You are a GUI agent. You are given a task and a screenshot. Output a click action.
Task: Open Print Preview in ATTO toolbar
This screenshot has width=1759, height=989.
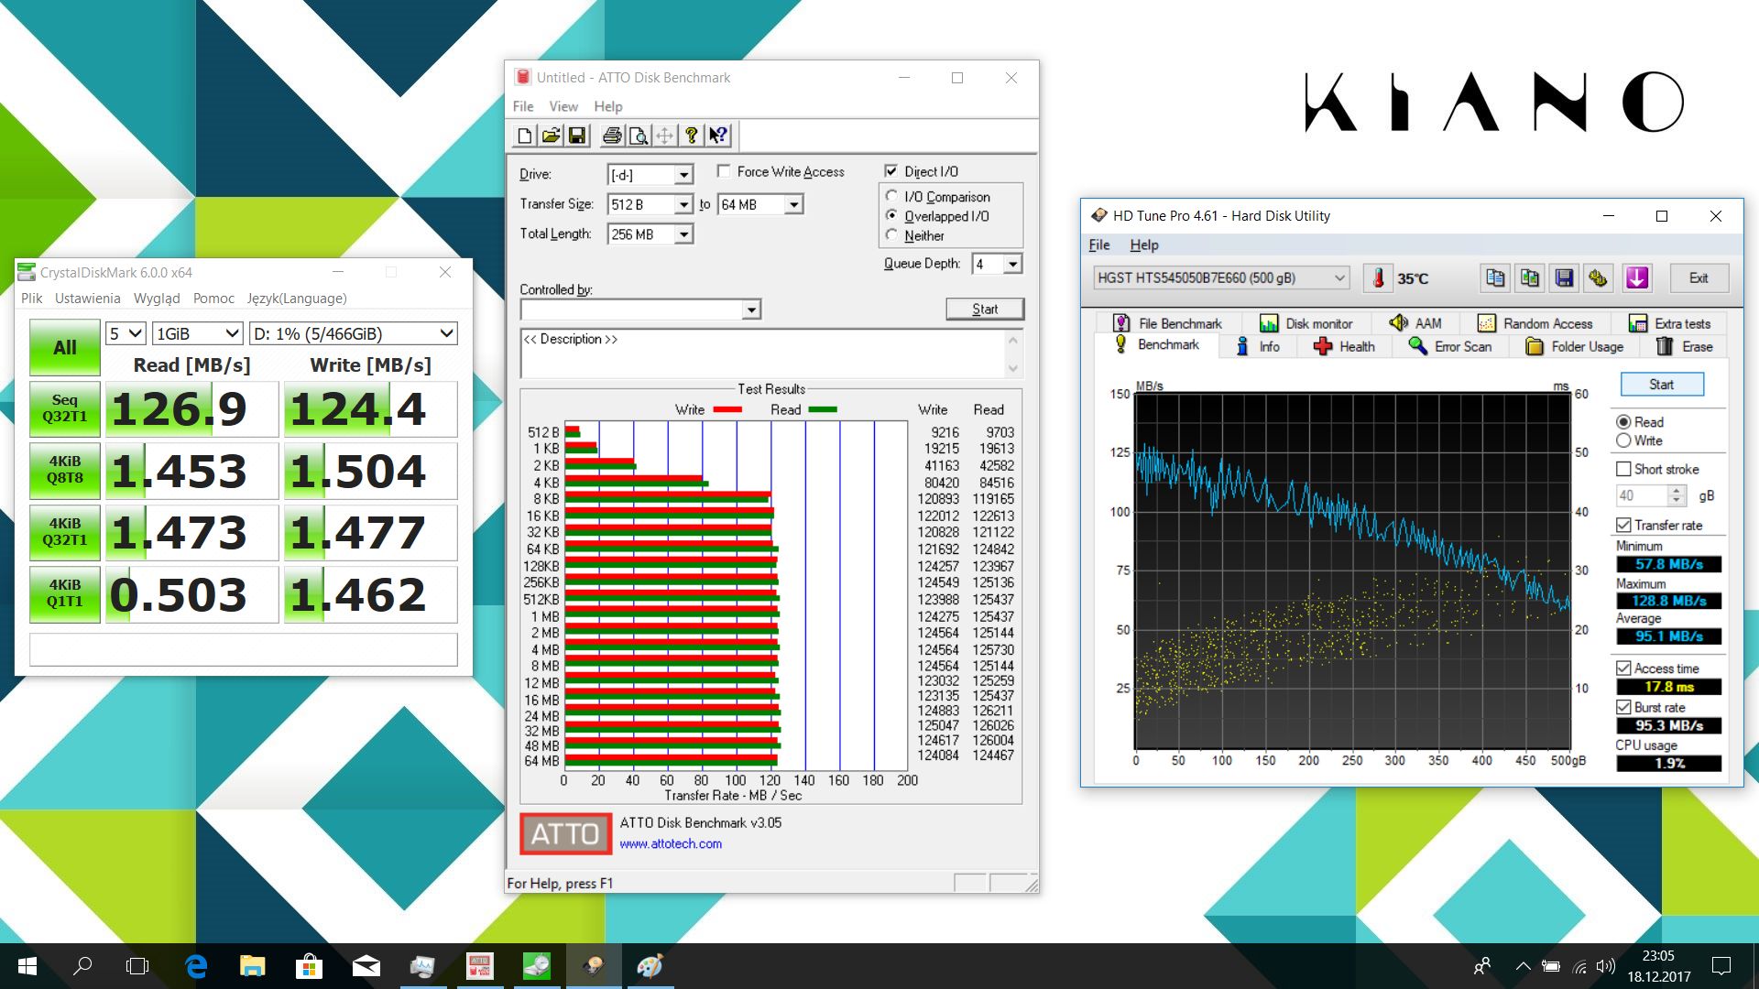pyautogui.click(x=638, y=136)
